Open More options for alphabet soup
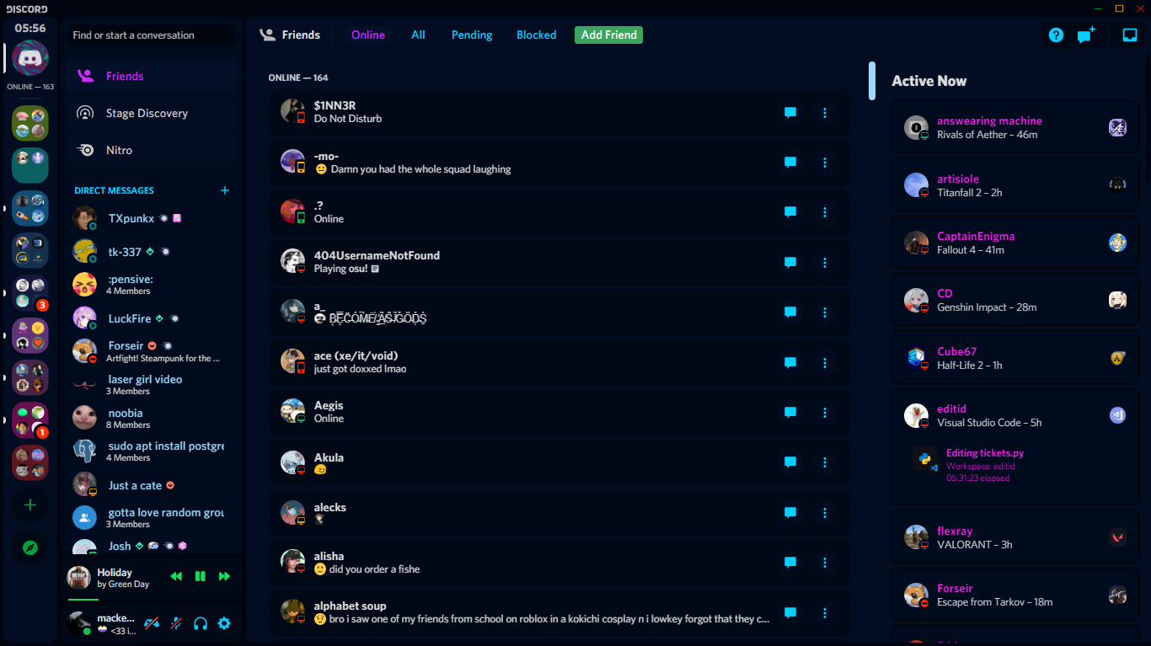1151x646 pixels. point(825,612)
